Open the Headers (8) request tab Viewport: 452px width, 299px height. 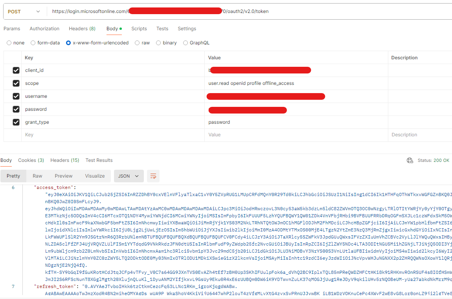(82, 28)
